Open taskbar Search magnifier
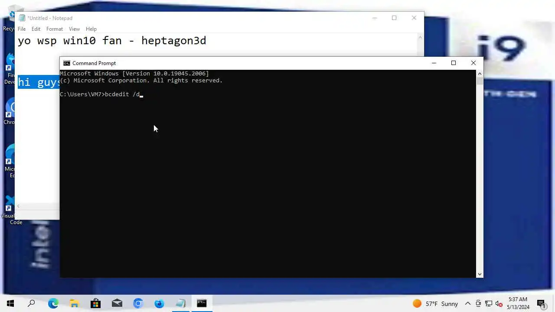The width and height of the screenshot is (555, 312). click(31, 303)
